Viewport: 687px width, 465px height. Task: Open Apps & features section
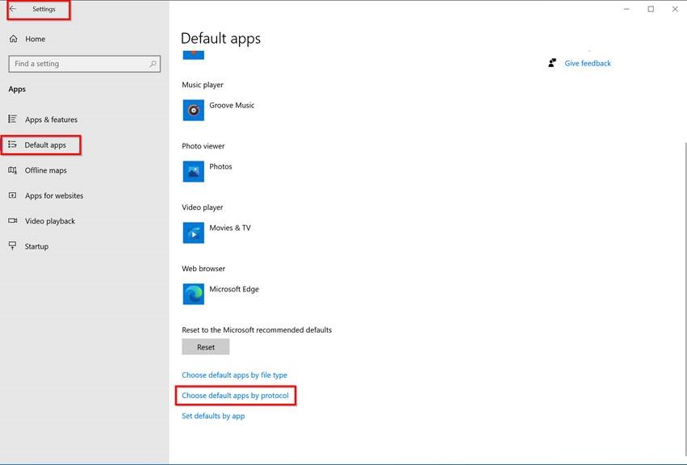tap(51, 119)
